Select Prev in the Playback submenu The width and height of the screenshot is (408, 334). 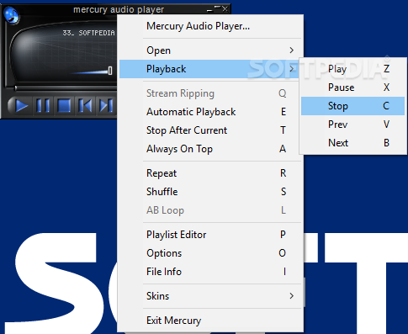352,125
